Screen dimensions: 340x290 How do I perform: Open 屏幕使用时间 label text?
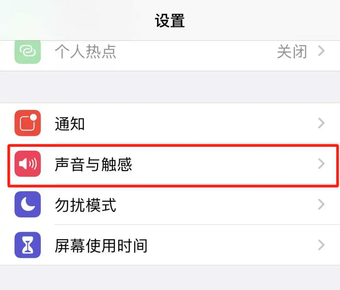tap(101, 245)
